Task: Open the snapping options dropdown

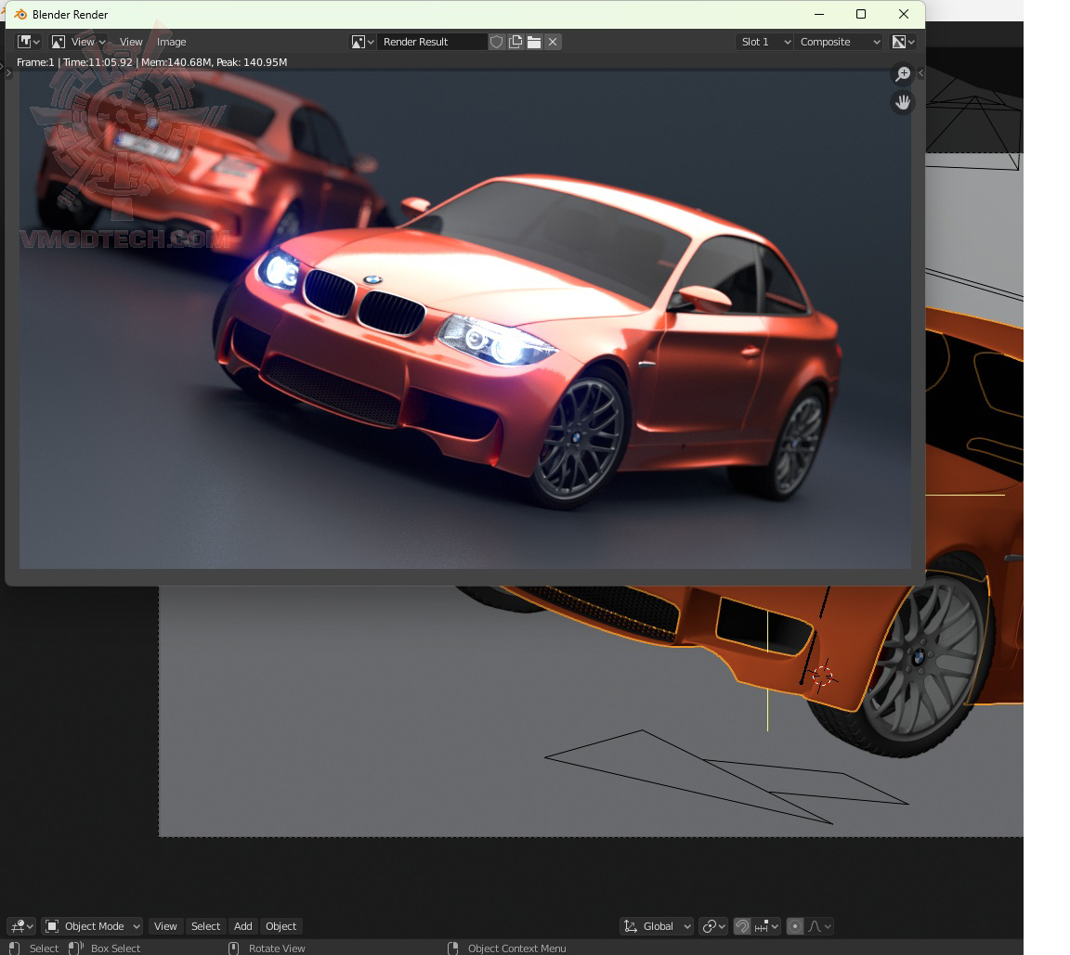Action: click(x=765, y=925)
